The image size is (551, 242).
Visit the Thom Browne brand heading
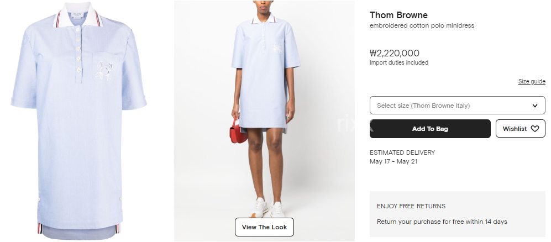click(398, 15)
